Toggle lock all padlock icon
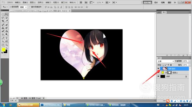The width and height of the screenshot is (192, 107). tap(171, 65)
